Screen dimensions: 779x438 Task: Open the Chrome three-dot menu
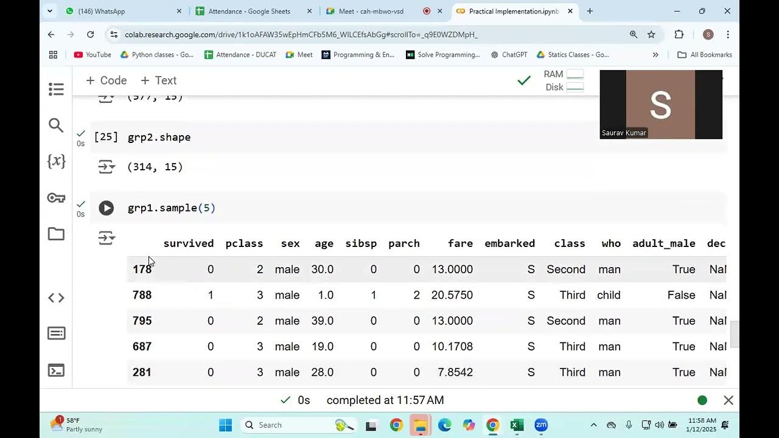click(728, 35)
